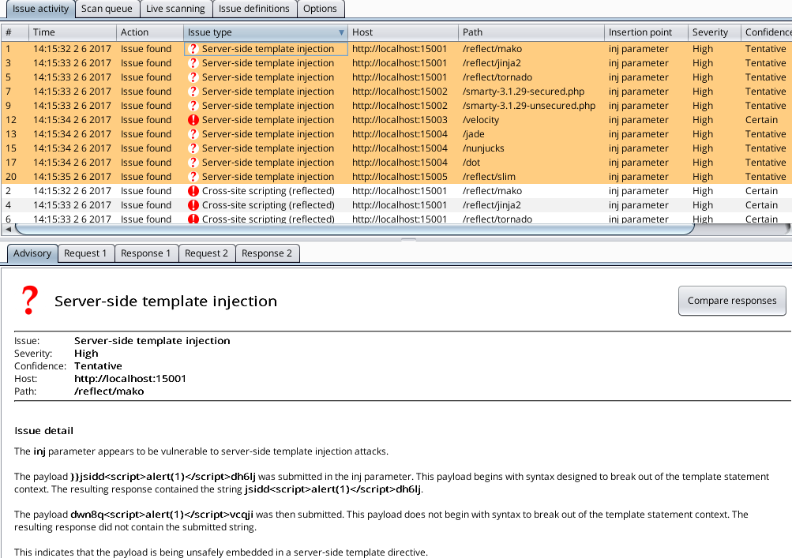View the Request 1 tab
The image size is (792, 558).
point(85,253)
